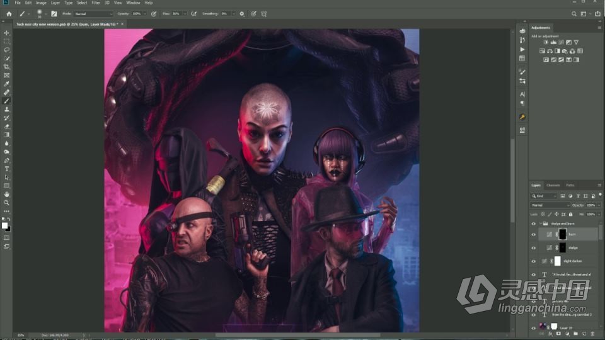Open the Window menu
Viewport: 605px width, 340px height.
[133, 3]
